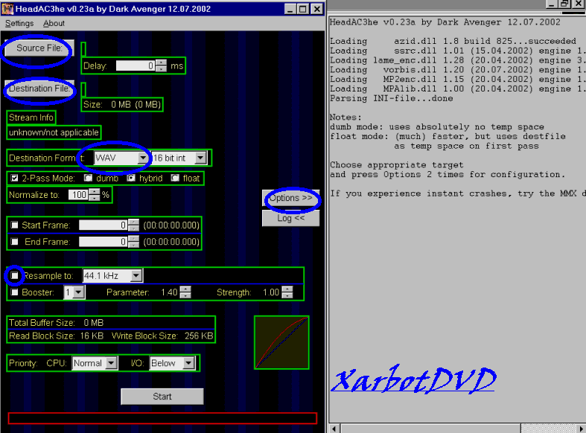Image resolution: width=586 pixels, height=433 pixels.
Task: Click the 'unknown/not applicable' stream text
Action: (x=54, y=132)
